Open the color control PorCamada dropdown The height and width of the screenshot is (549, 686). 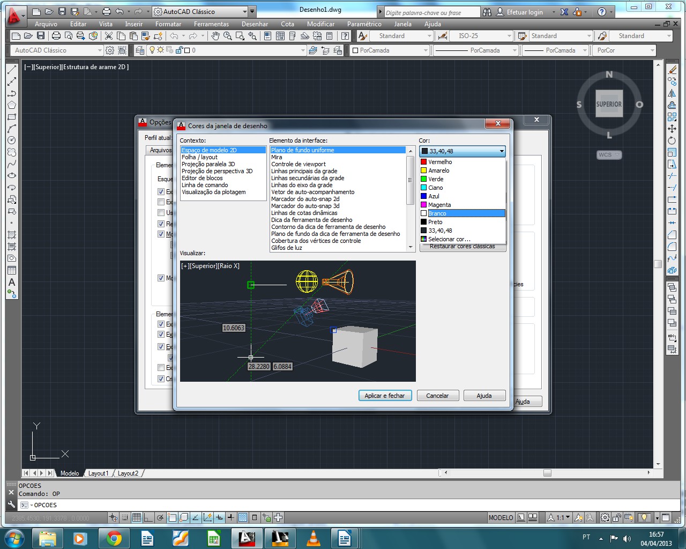(x=390, y=50)
